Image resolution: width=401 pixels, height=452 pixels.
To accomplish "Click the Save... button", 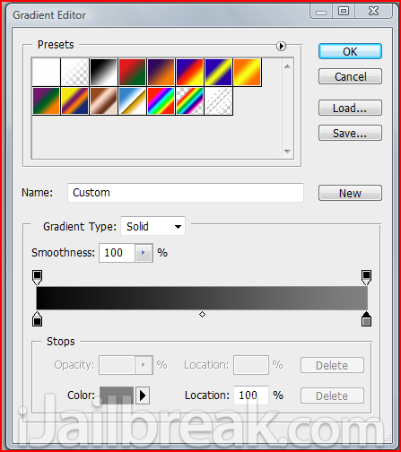I will tap(350, 133).
